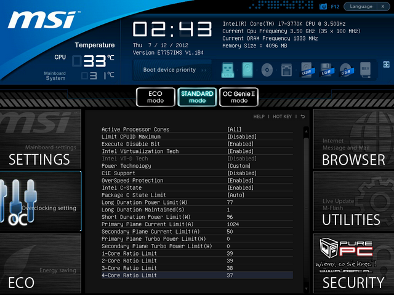Screen dimensions: 394x295
Task: Click the settings list scrollbar up arrow
Action: pos(306,131)
